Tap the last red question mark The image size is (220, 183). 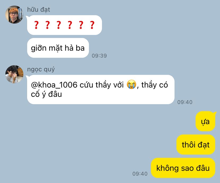pos(92,25)
